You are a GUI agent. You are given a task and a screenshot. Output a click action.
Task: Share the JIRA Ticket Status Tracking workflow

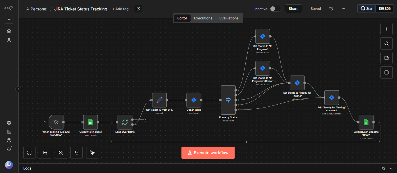[293, 9]
